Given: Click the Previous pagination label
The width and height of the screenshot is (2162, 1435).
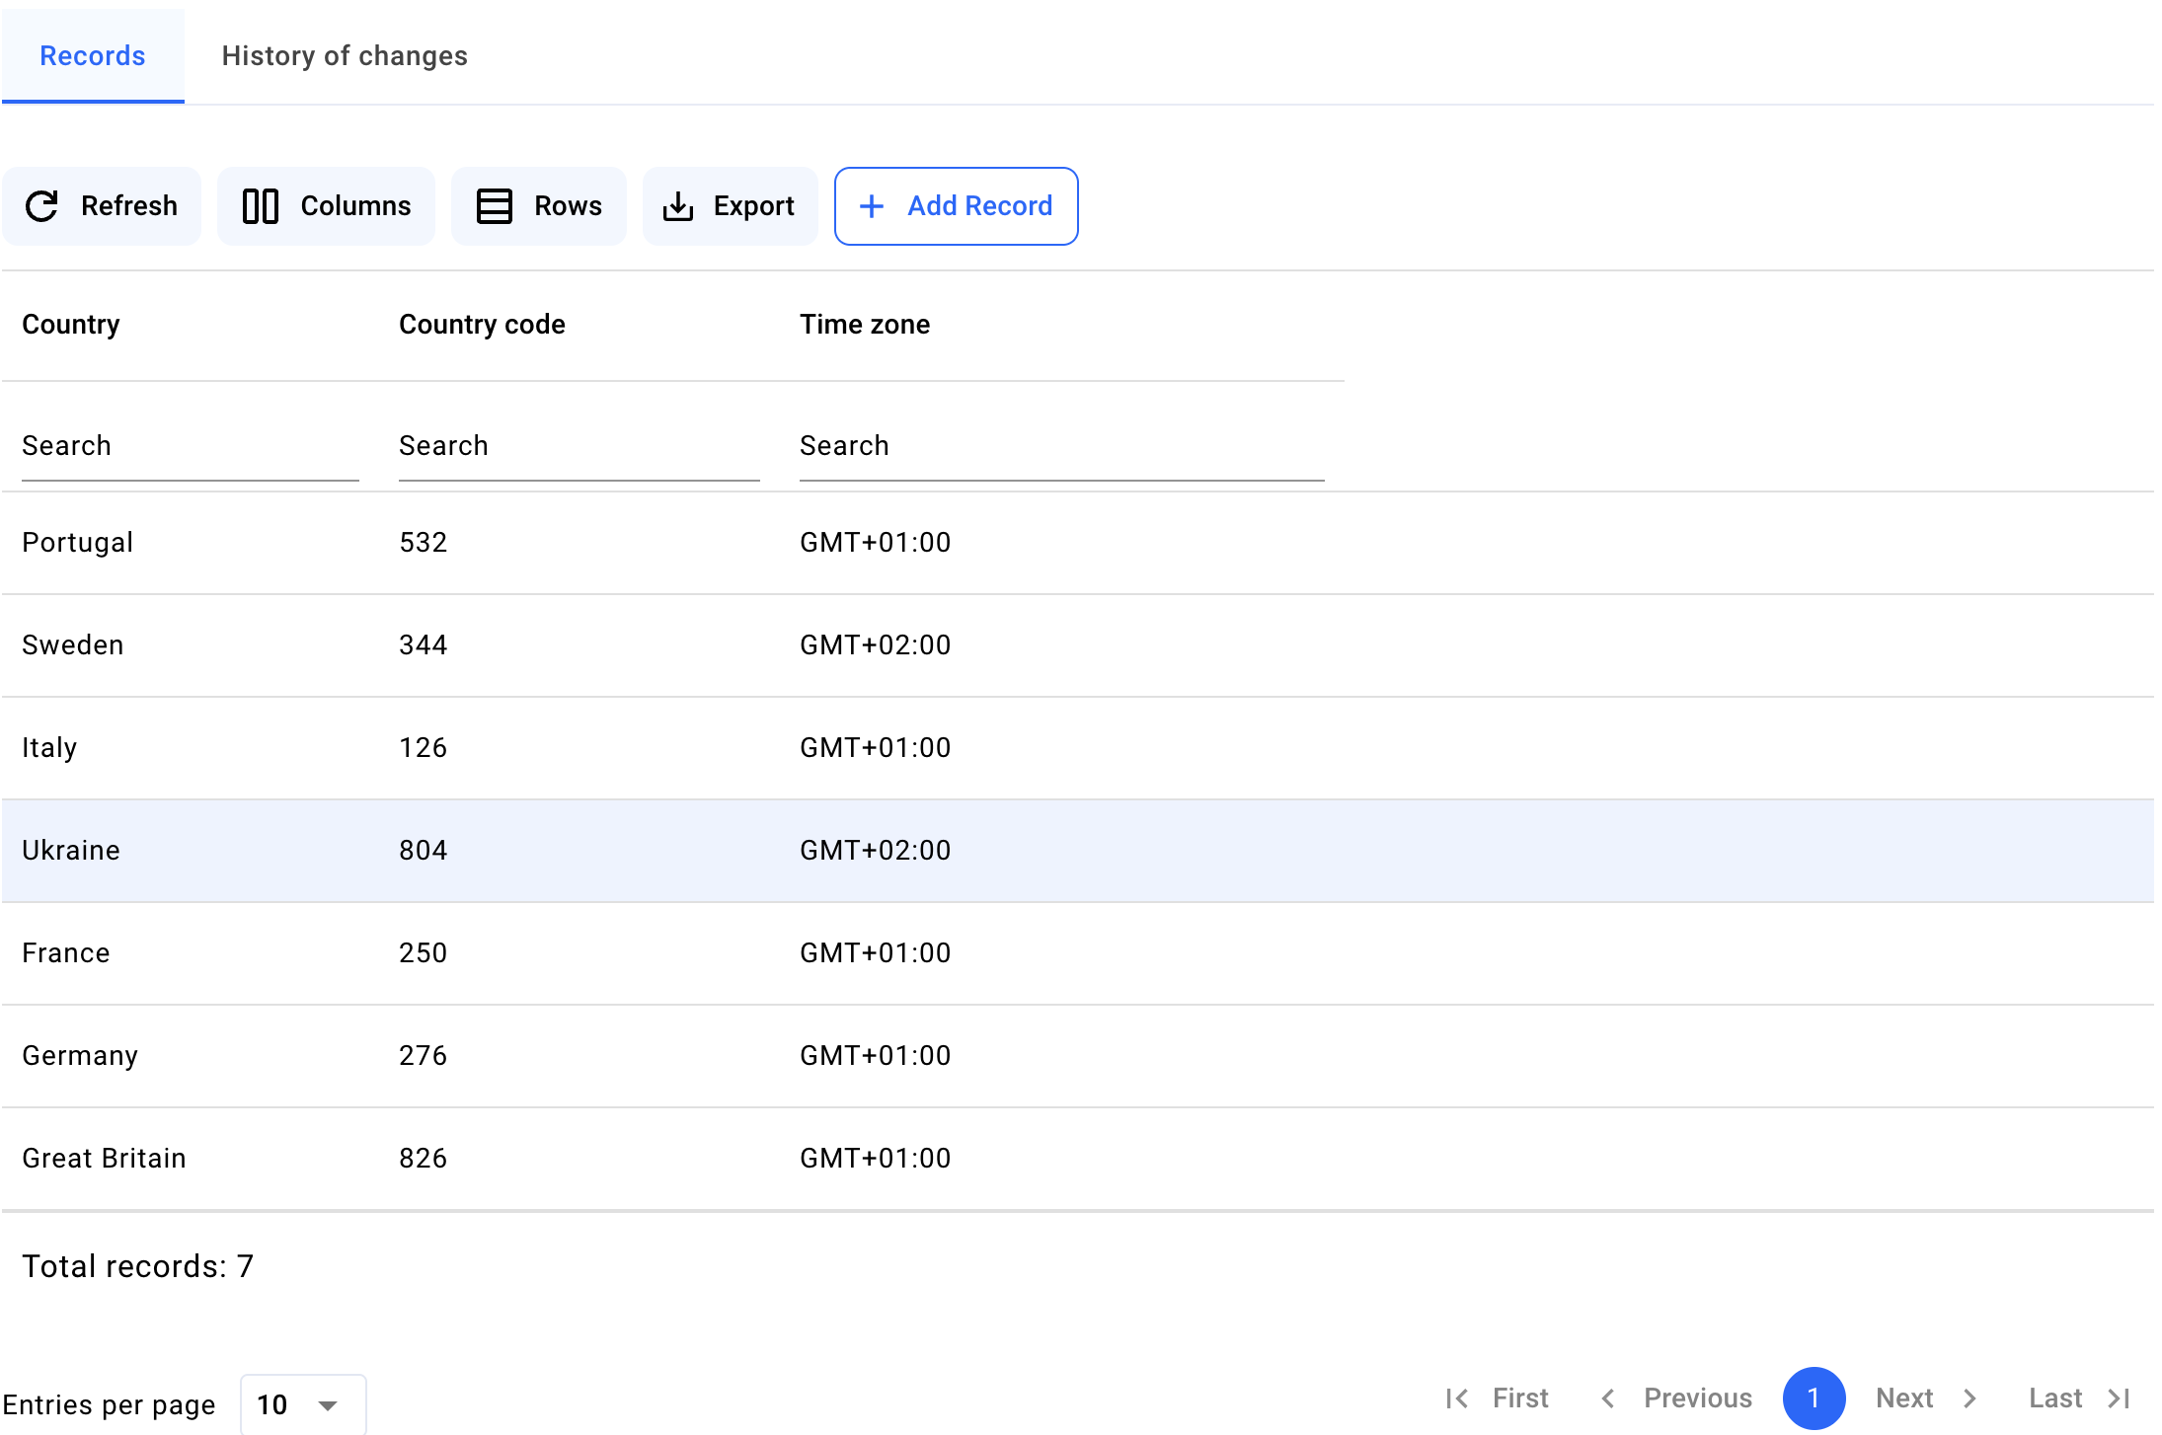Looking at the screenshot, I should pyautogui.click(x=1698, y=1398).
